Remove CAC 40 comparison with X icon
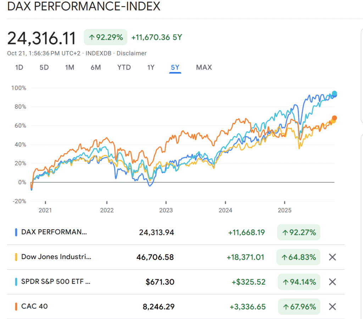Screen dimensions: 363x319 coord(332,307)
